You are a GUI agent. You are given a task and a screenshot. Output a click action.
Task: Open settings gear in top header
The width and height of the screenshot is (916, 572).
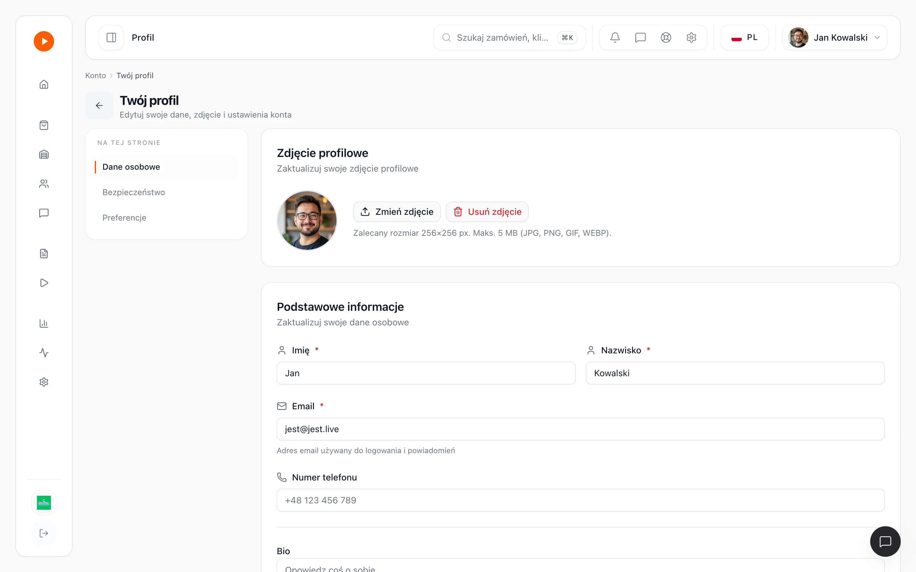[691, 37]
